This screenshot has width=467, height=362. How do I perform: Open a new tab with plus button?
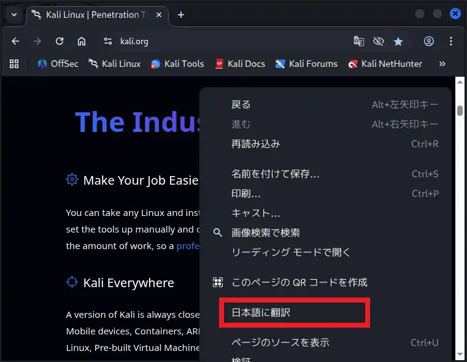pos(181,15)
